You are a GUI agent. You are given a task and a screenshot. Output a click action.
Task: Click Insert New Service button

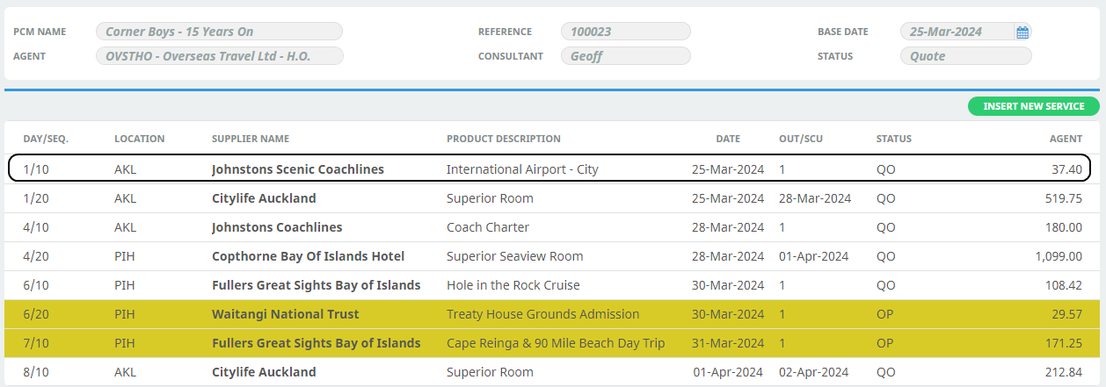click(1033, 106)
